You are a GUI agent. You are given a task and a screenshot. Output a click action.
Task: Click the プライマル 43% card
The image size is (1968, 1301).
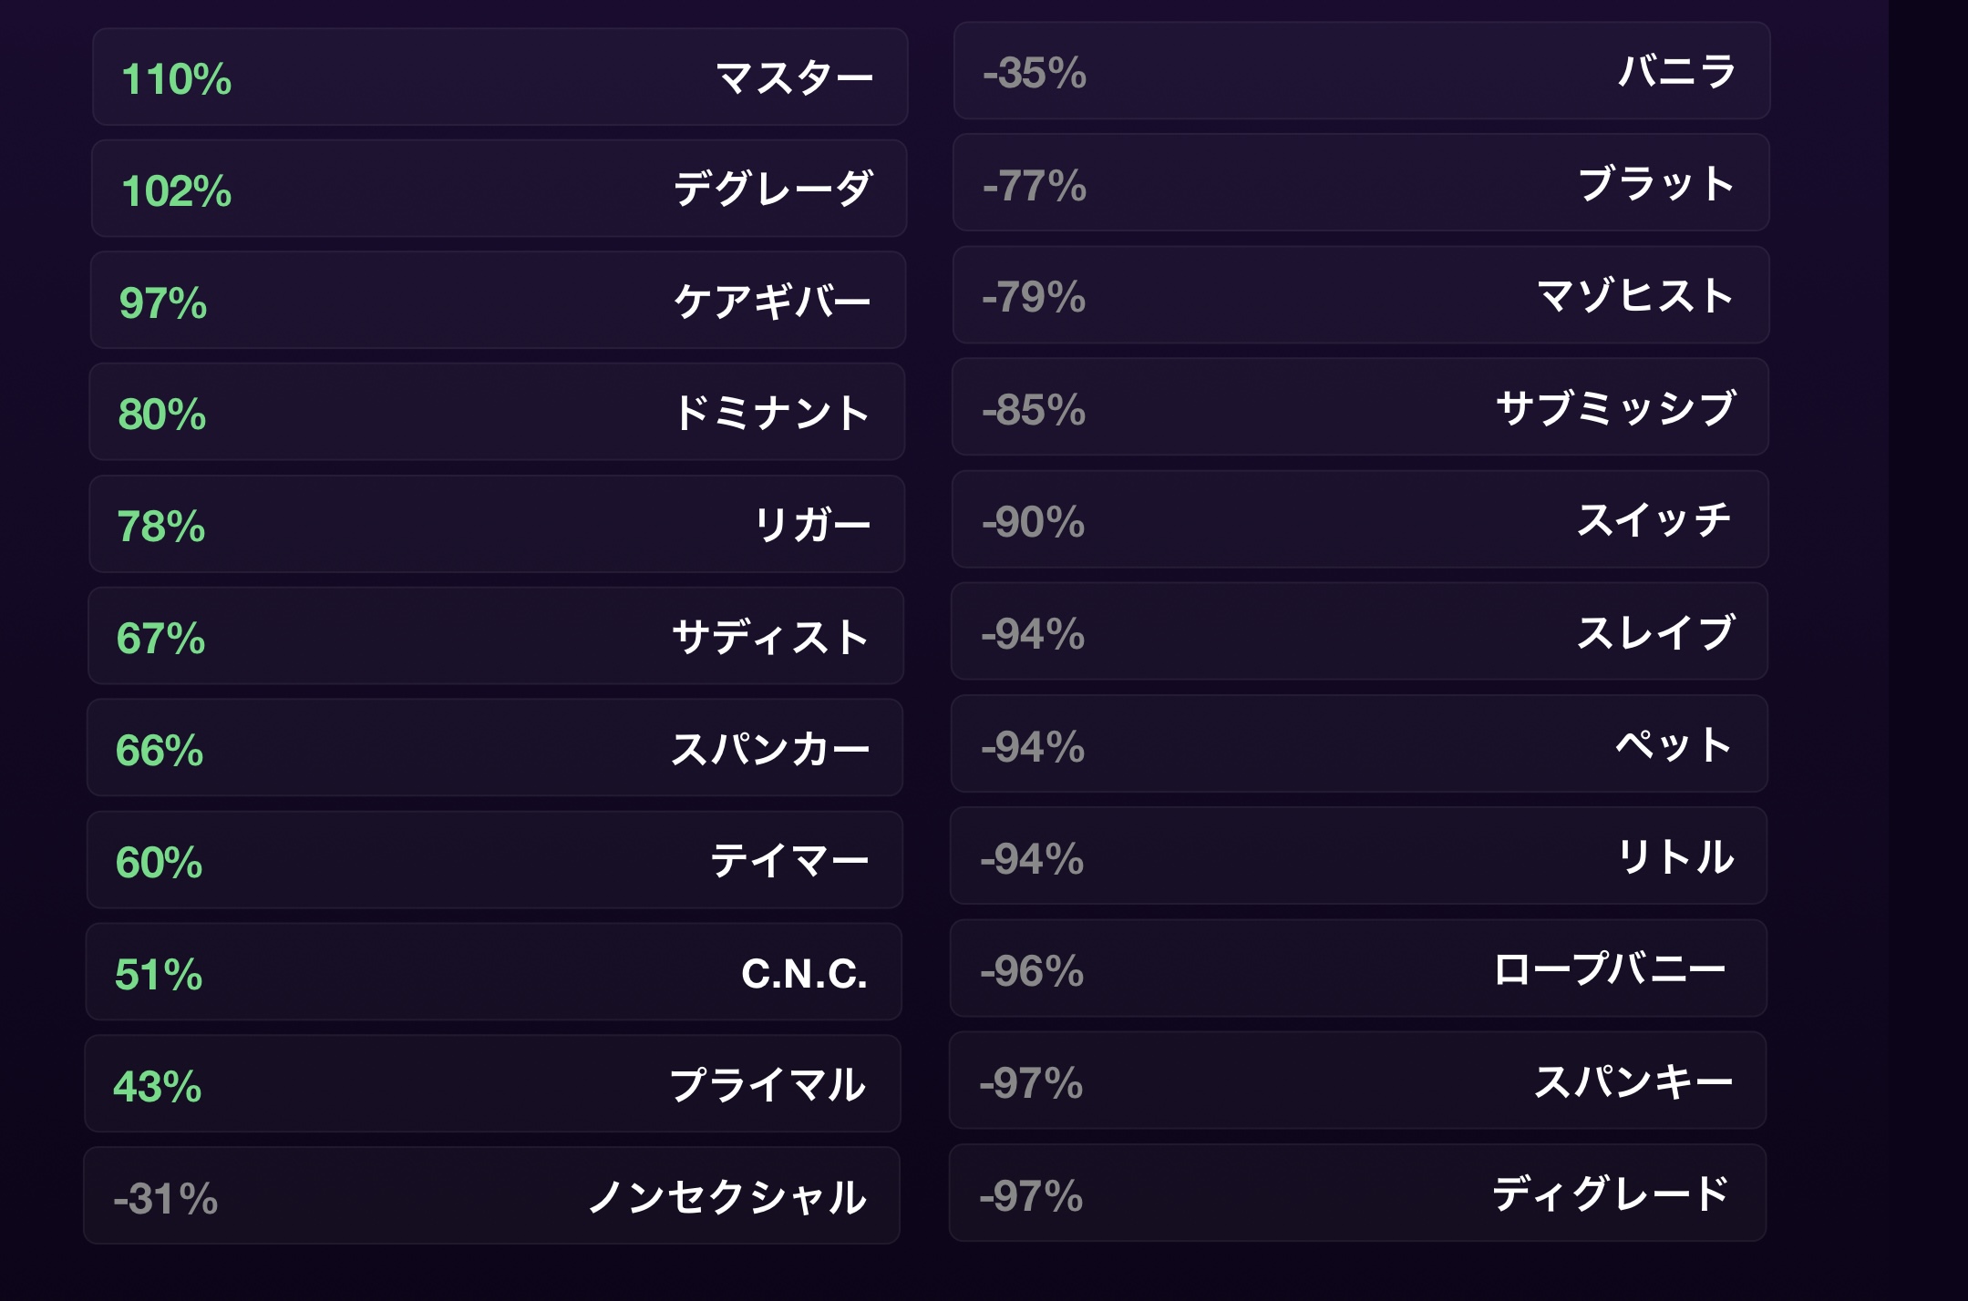493,1084
